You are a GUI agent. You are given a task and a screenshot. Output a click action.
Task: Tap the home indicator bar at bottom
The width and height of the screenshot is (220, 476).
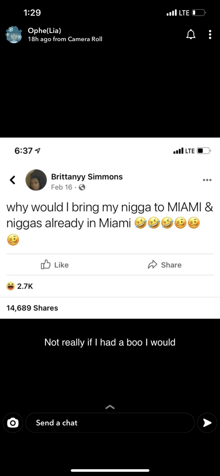(110, 471)
